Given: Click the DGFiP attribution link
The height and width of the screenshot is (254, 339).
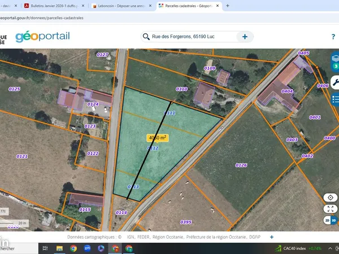Looking at the screenshot, I should tap(255, 237).
